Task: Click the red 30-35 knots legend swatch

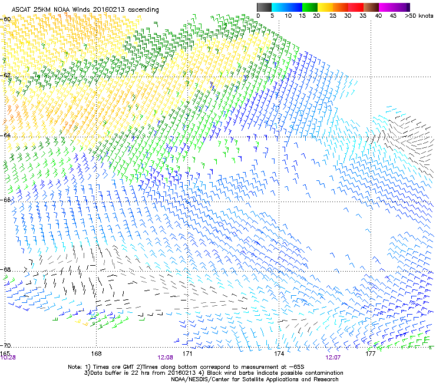Action: 356,7
